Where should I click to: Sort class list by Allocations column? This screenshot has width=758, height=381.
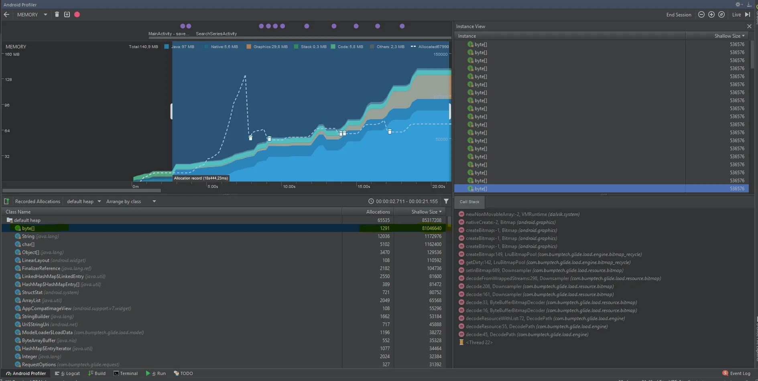click(x=378, y=212)
